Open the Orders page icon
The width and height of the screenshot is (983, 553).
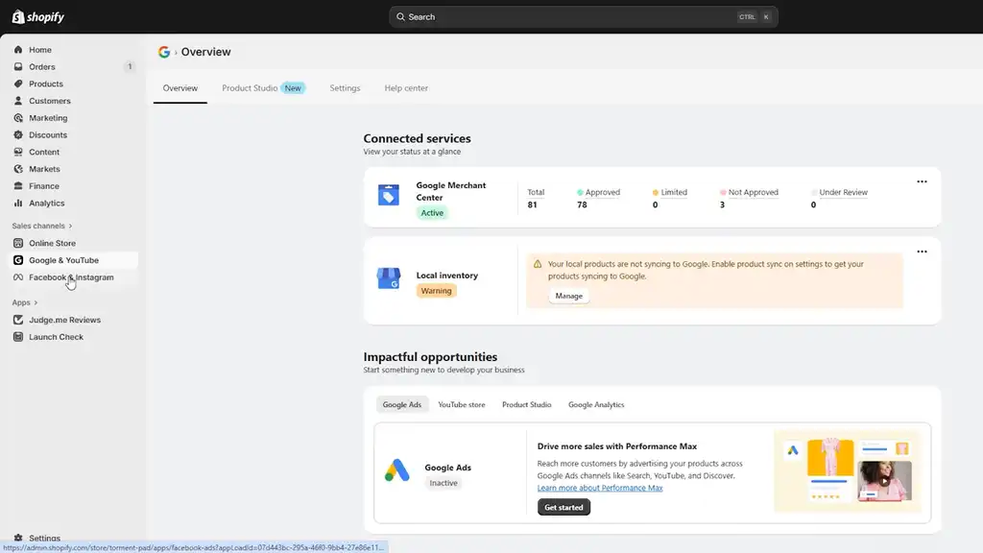(18, 67)
